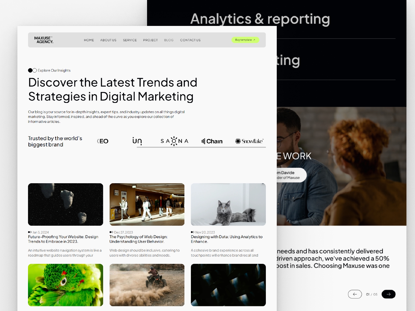Click the previous testimonial arrow button

click(x=355, y=294)
